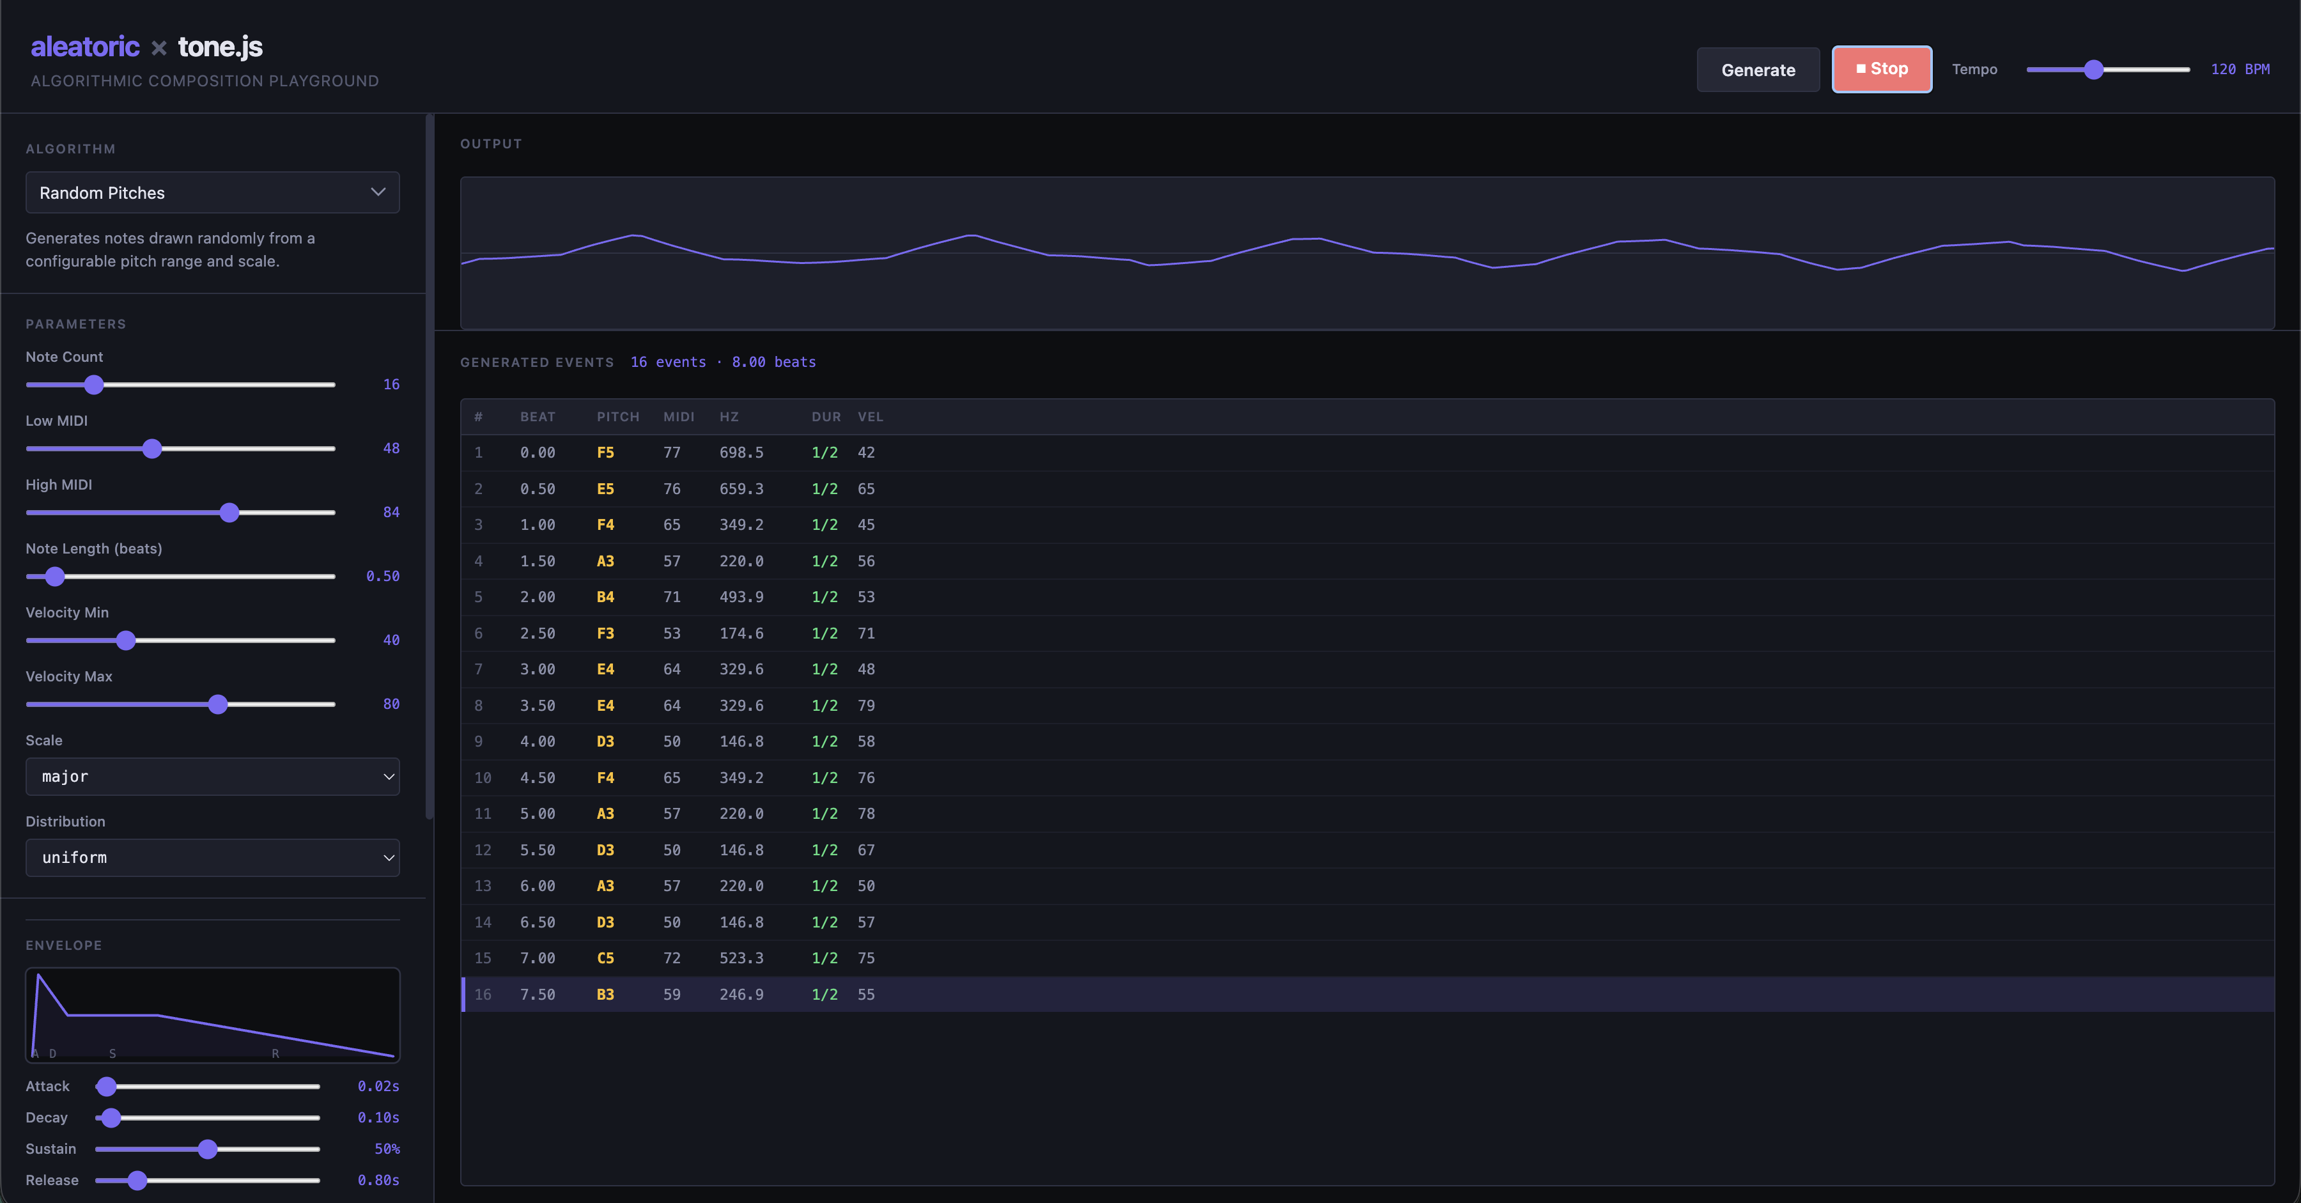Open the uniform Distribution dropdown
The width and height of the screenshot is (2301, 1203).
[x=213, y=857]
